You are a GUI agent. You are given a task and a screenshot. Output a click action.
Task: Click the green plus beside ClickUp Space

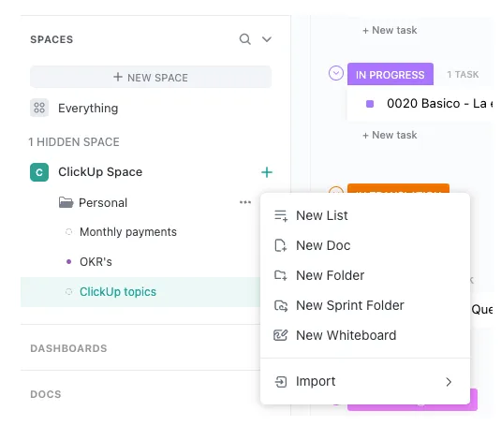[x=267, y=172]
